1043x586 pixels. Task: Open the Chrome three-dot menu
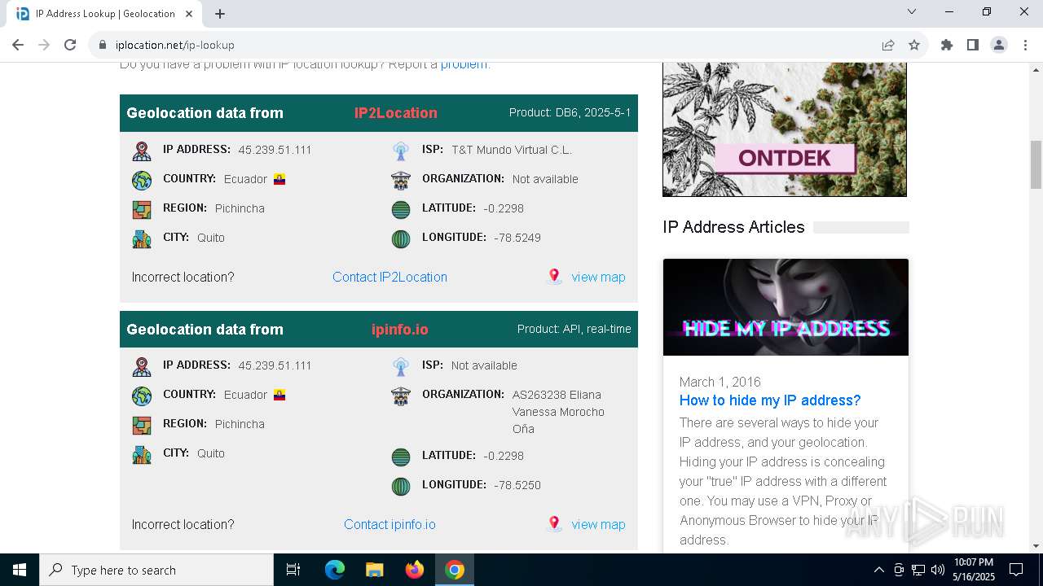[x=1025, y=45]
